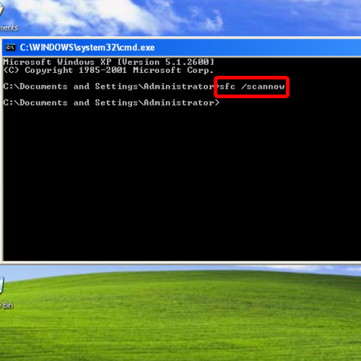The width and height of the screenshot is (361, 361).
Task: Click the cmd.exe system menu icon
Action: pos(10,48)
